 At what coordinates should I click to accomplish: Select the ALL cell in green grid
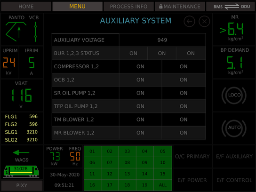[163, 185]
